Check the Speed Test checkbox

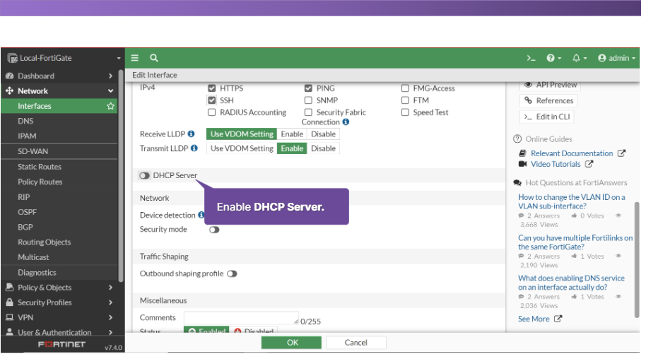(x=405, y=112)
